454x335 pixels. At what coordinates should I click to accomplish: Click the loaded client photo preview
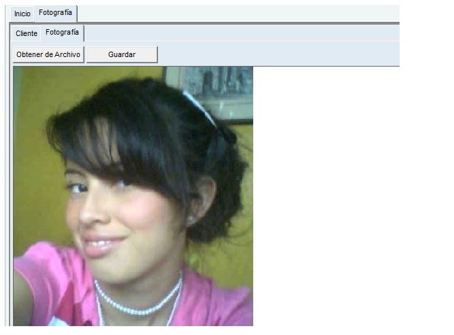point(133,196)
